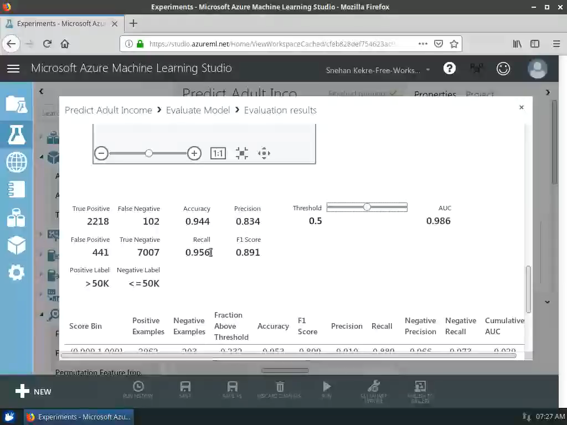
Task: Click the Negative Examples column header
Action: [x=189, y=326]
